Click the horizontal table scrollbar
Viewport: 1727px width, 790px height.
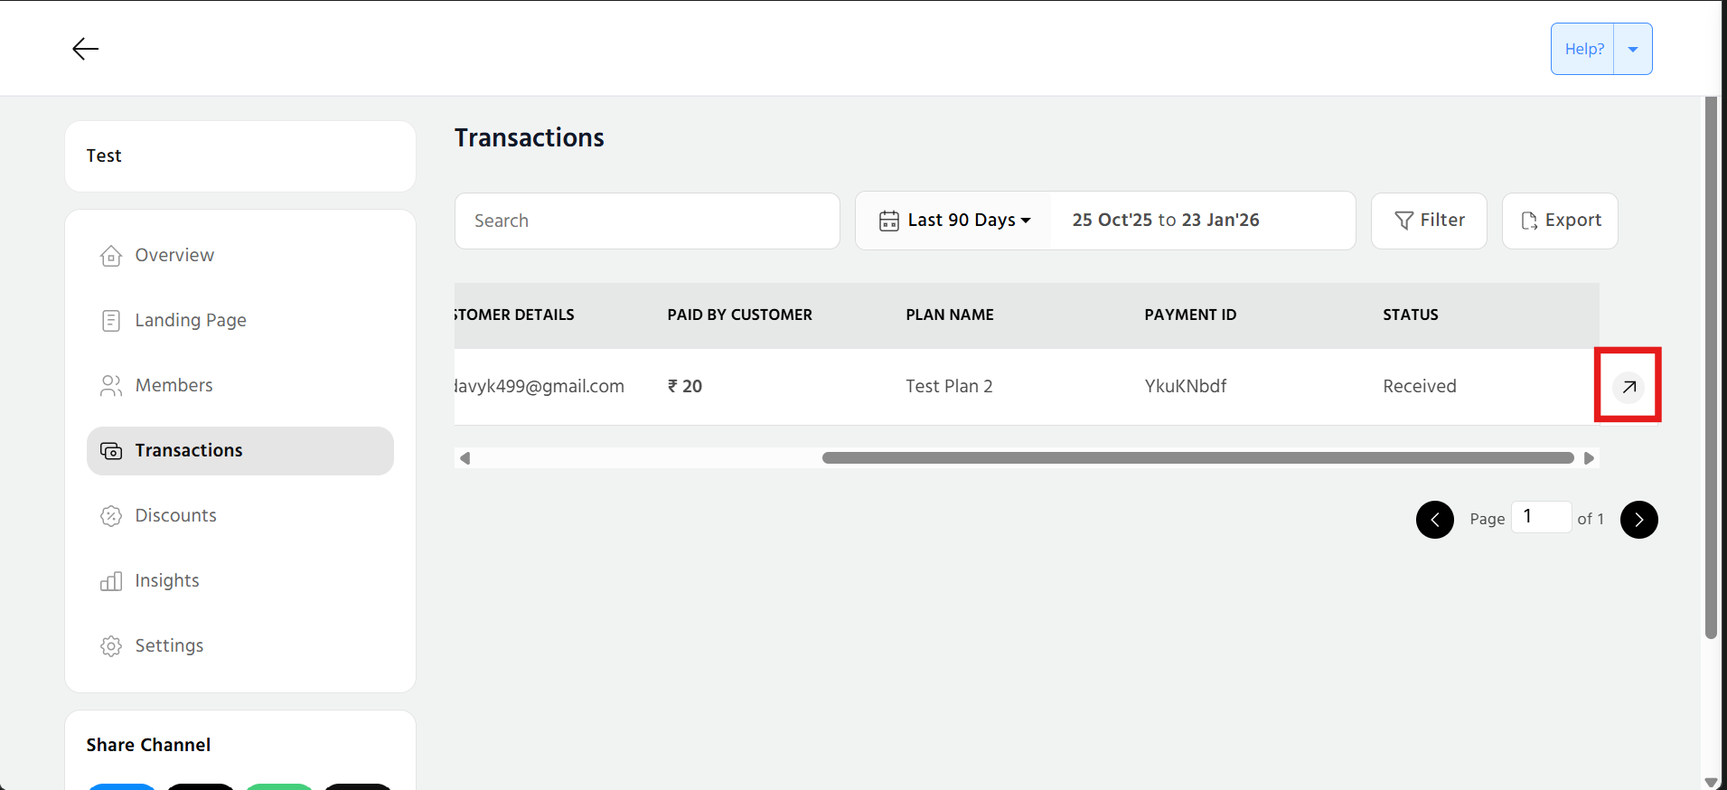click(x=1197, y=458)
